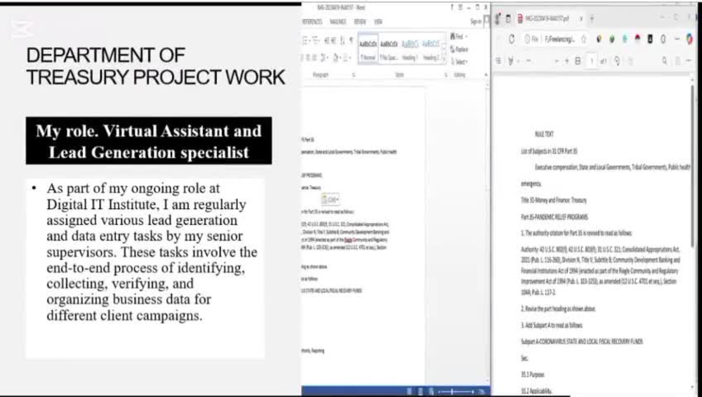
Task: Search in the PDF document
Action: tap(664, 61)
